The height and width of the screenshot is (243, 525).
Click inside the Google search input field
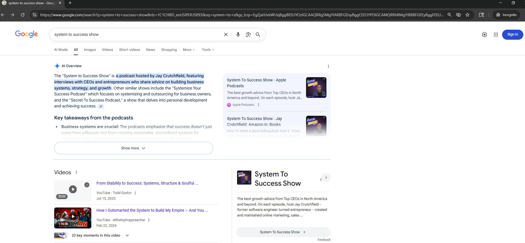(x=137, y=34)
